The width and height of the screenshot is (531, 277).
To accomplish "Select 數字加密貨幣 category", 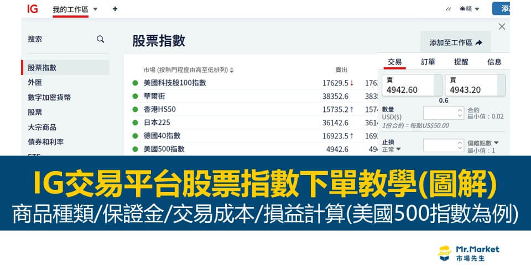I will click(49, 97).
